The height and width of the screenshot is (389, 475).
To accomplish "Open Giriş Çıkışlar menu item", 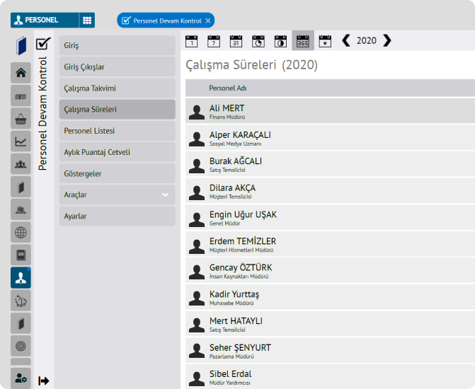I will (117, 67).
